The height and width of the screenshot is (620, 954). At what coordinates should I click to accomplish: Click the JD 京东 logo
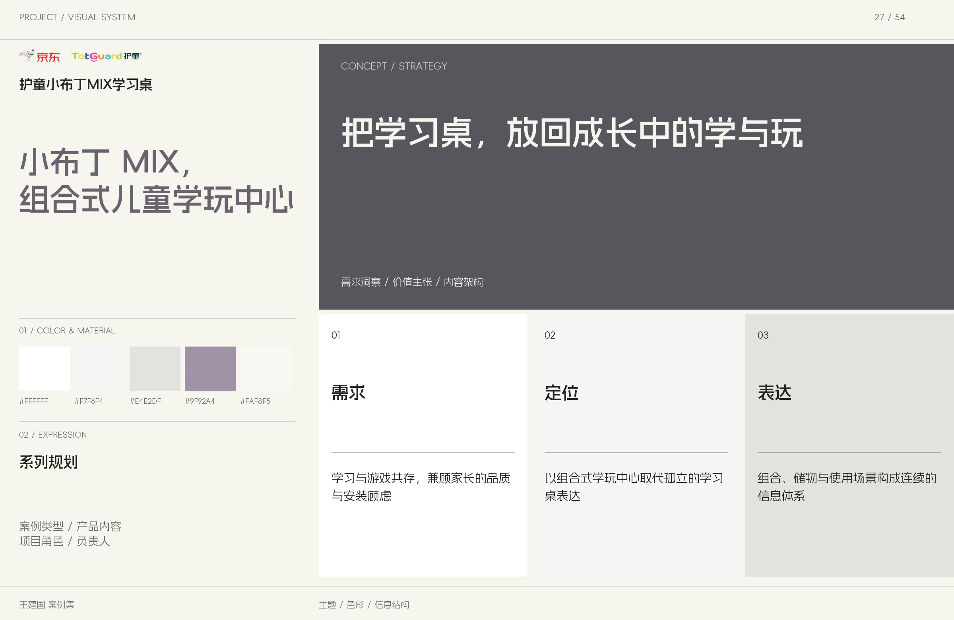40,56
